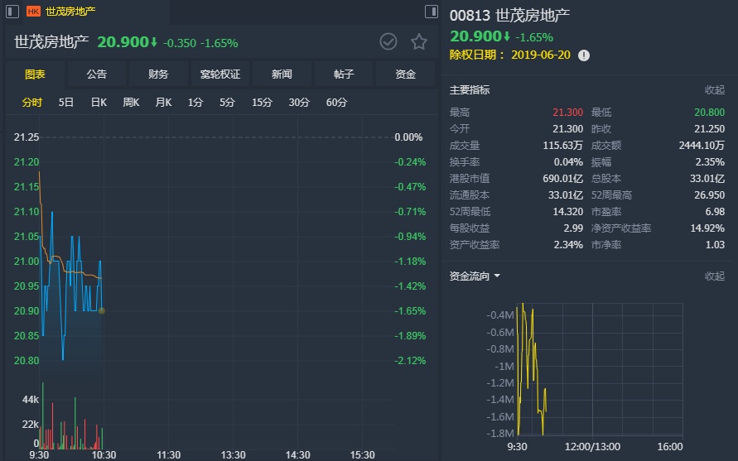Select the 5日 five-day chart period

click(x=66, y=103)
